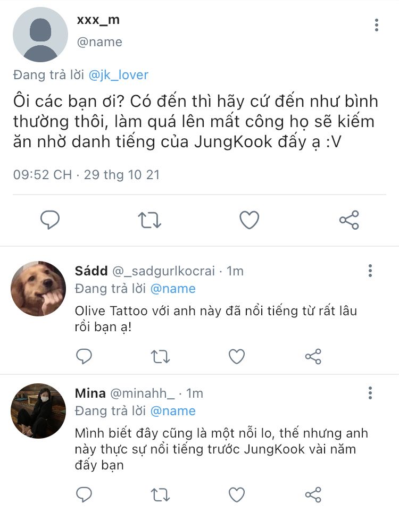
Task: Open more options on xxx_m's tweet
Action: [376, 25]
